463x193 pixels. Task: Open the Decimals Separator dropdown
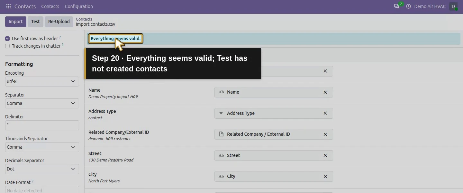(42, 169)
